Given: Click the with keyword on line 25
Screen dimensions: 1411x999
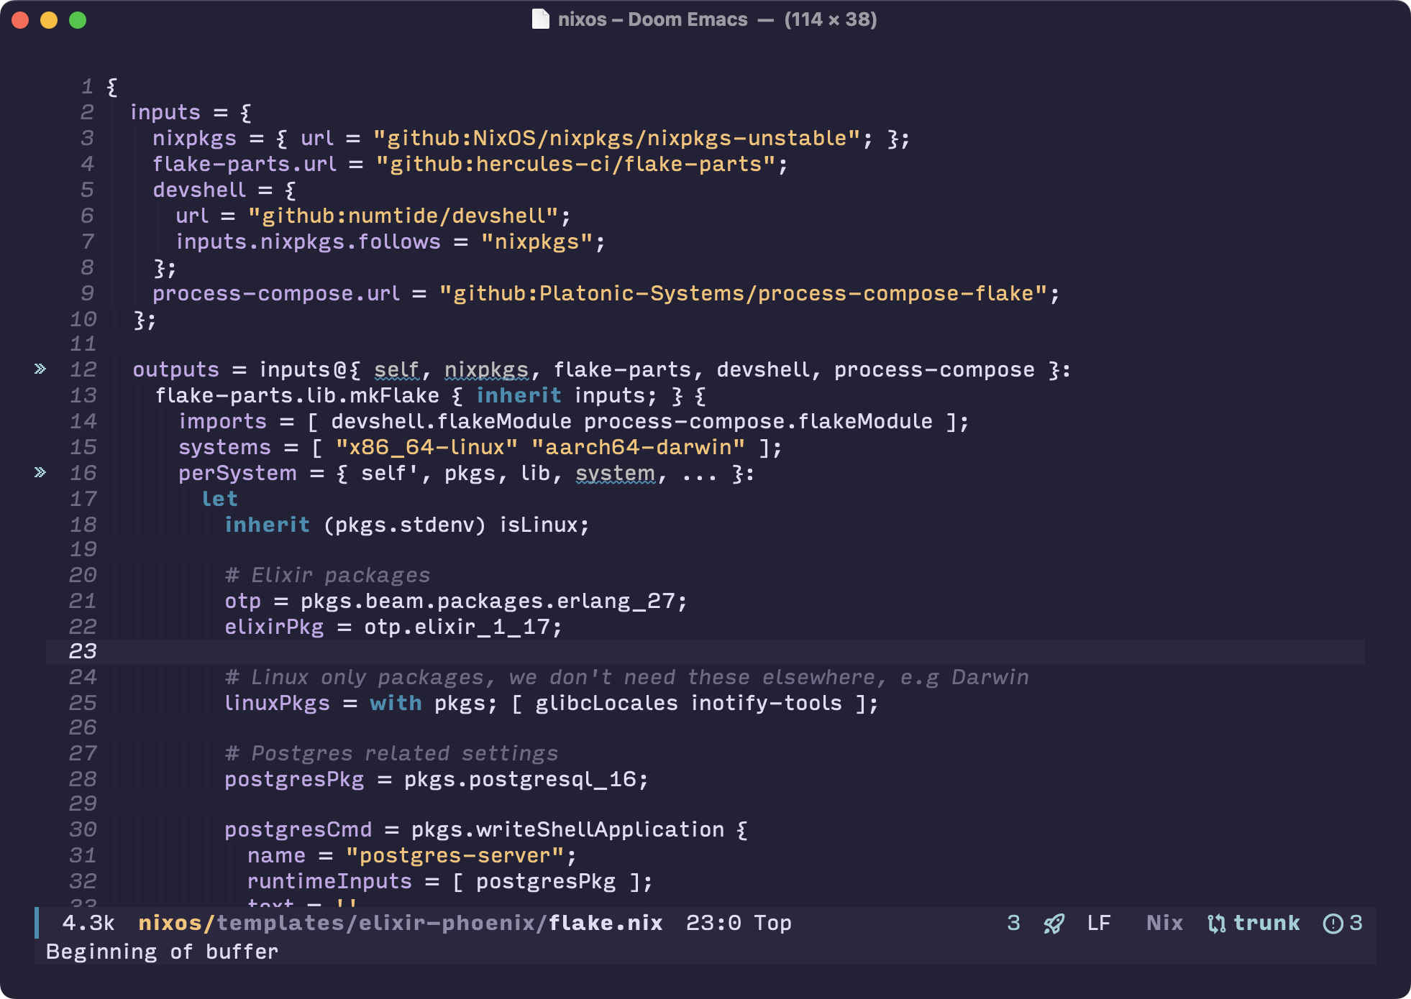Looking at the screenshot, I should [x=396, y=704].
